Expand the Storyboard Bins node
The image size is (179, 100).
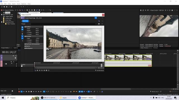click(2, 22)
